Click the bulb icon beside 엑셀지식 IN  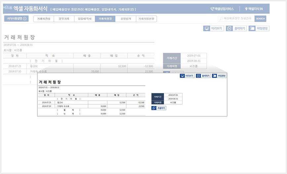click(x=246, y=9)
